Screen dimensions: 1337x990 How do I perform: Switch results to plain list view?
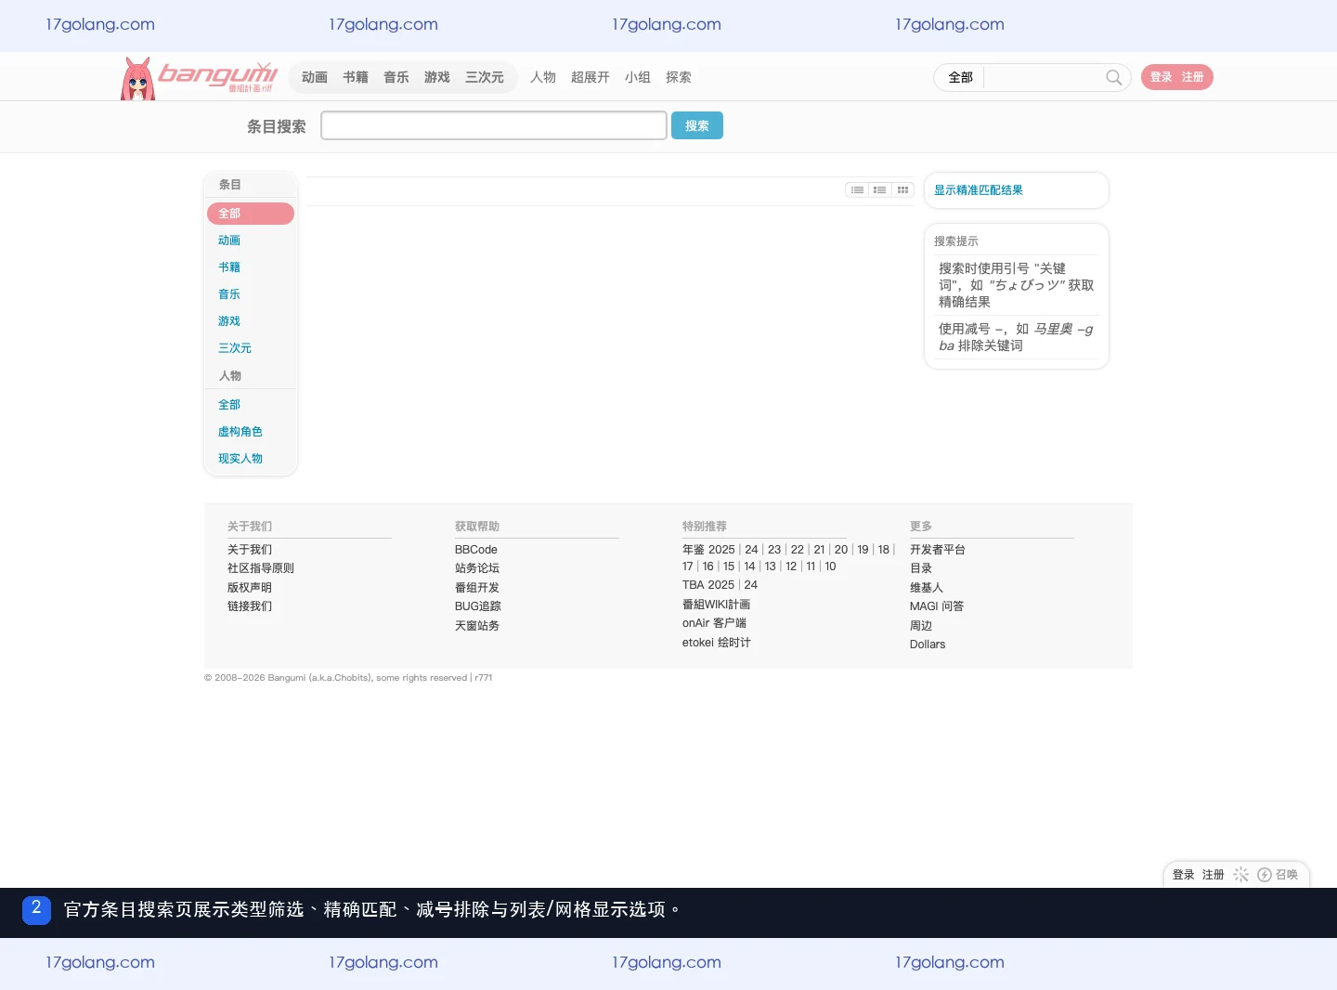(857, 189)
